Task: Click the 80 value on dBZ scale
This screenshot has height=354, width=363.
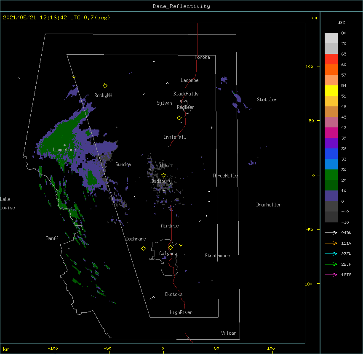Action: [x=344, y=33]
